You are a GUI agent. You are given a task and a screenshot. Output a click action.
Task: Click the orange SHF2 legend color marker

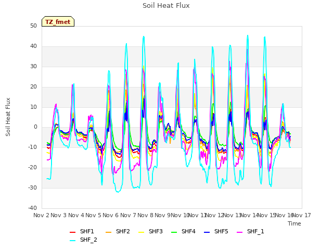[109, 232]
